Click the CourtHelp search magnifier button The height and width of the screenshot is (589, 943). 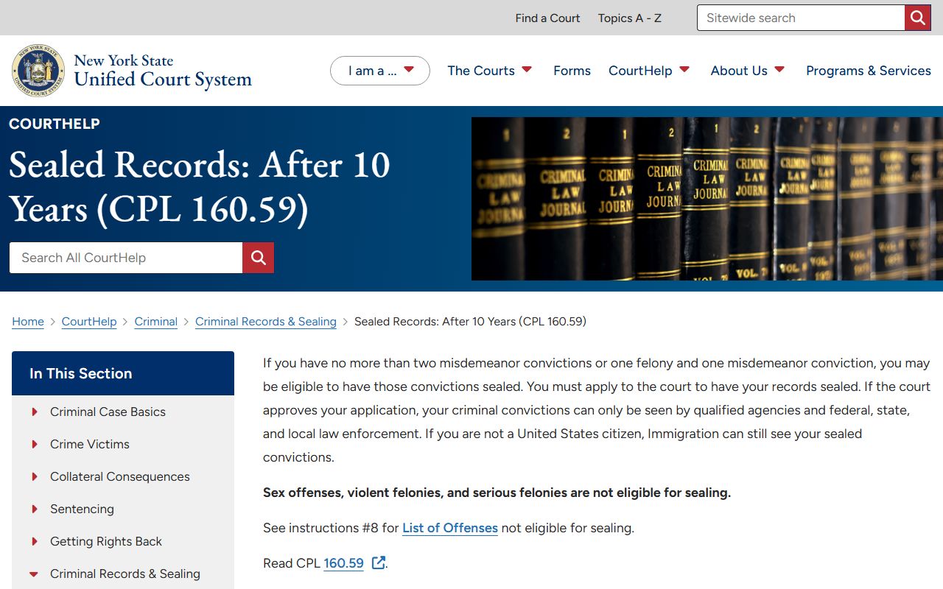(x=259, y=258)
